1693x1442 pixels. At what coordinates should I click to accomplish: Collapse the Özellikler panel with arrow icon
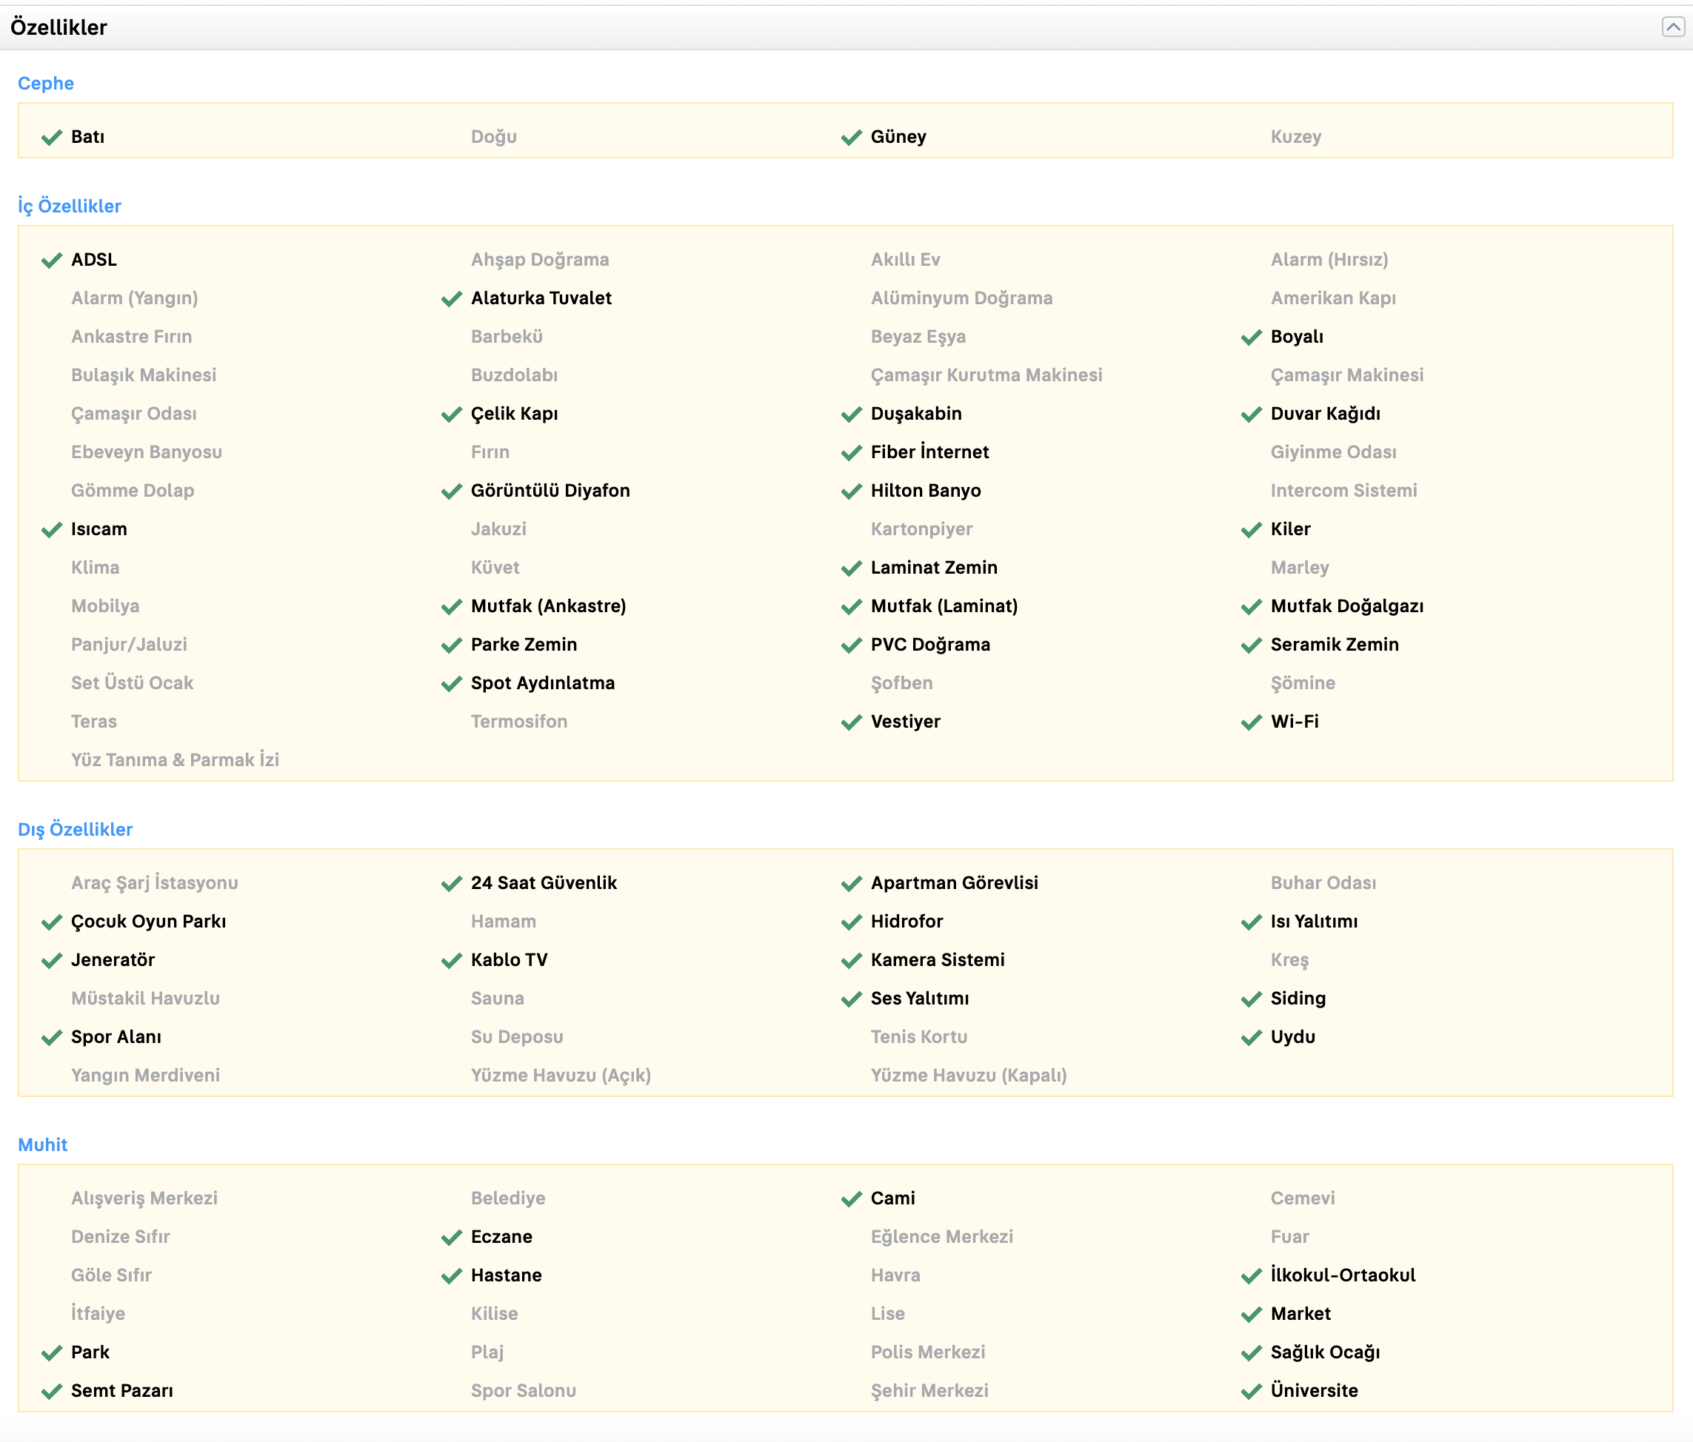click(x=1672, y=28)
